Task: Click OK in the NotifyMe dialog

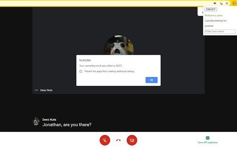Action: pyautogui.click(x=151, y=80)
